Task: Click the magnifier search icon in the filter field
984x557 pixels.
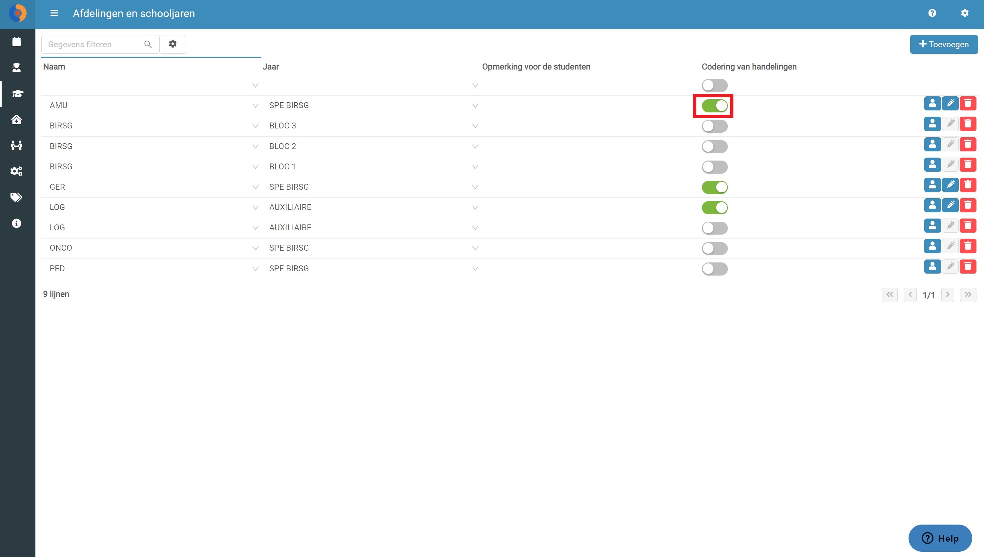Action: (148, 44)
